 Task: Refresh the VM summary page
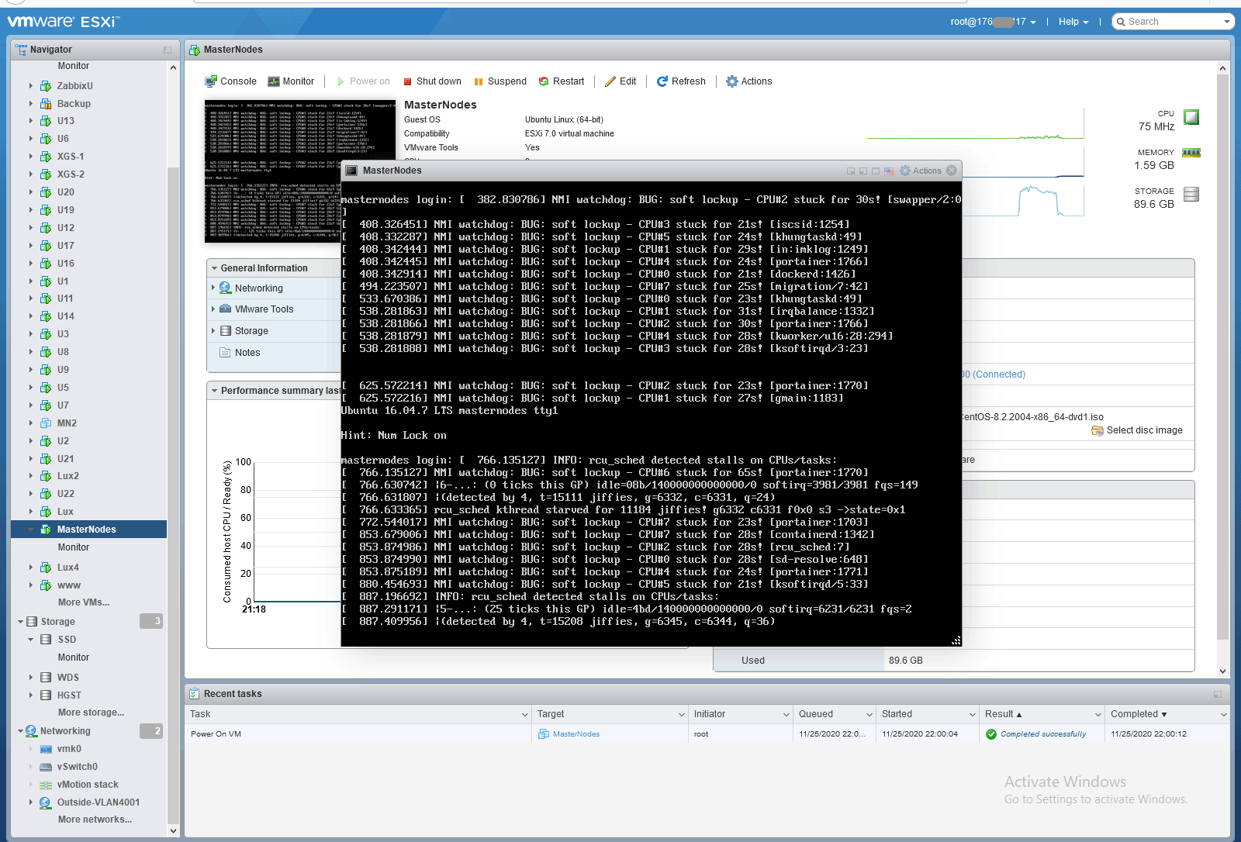click(681, 81)
